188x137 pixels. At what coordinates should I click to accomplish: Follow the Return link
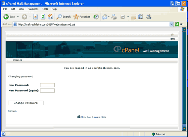[x=12, y=111]
